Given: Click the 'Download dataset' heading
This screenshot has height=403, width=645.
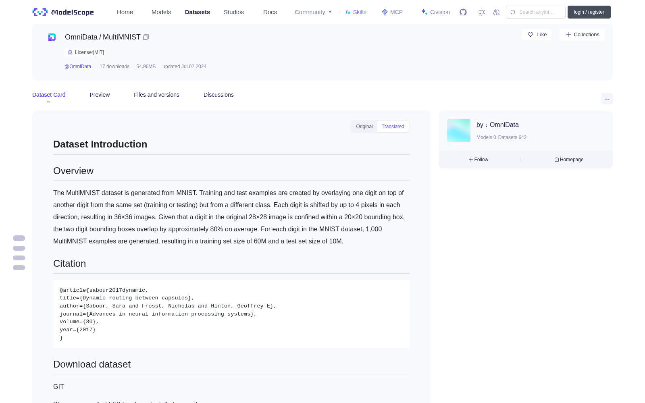Looking at the screenshot, I should 92,364.
